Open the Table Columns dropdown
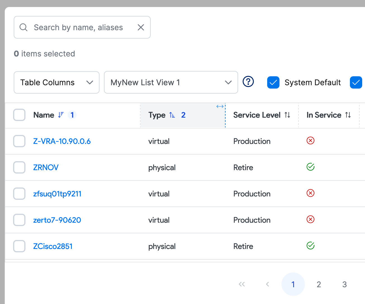This screenshot has width=365, height=304. tap(56, 82)
